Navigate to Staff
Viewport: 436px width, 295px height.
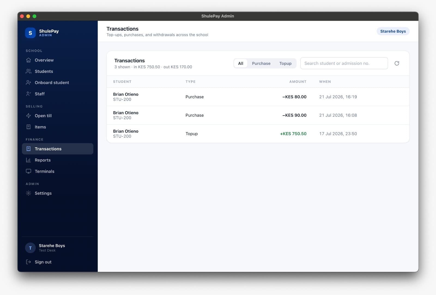57,94
